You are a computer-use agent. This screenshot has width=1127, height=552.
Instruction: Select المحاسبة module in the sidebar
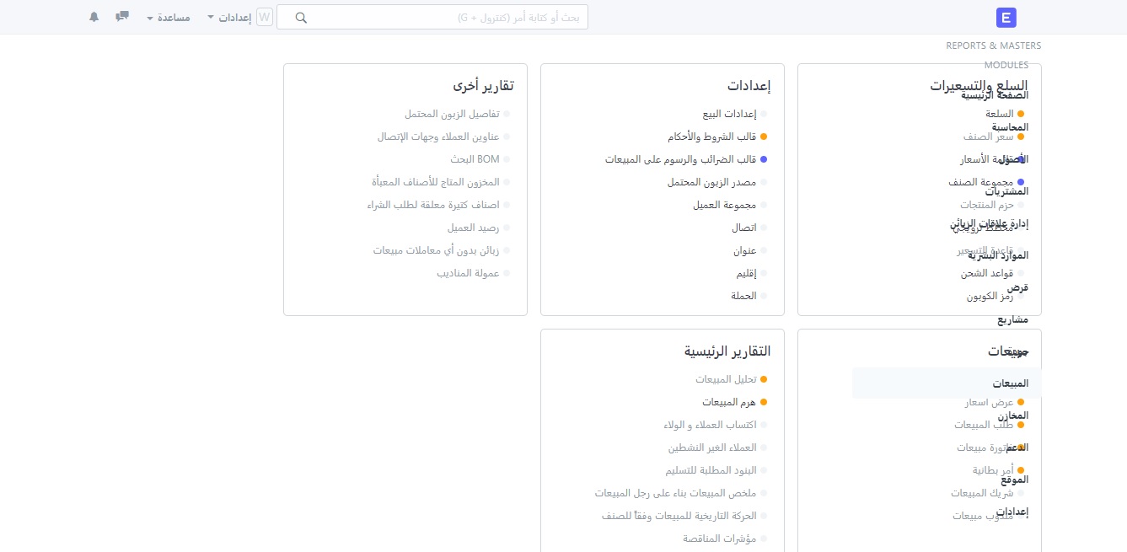(x=1009, y=127)
